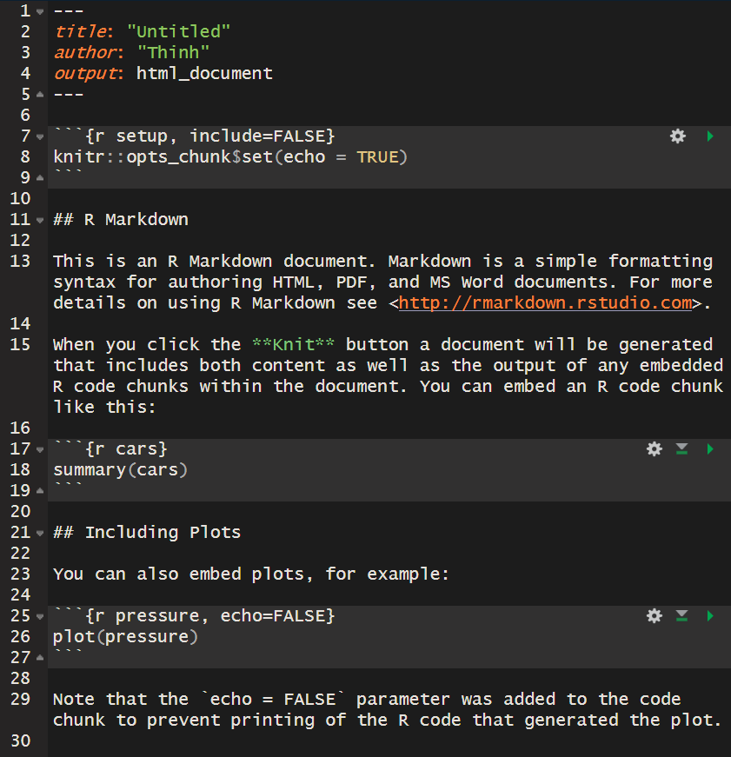Open chunk options gear for pressure chunk
The width and height of the screenshot is (731, 757).
tap(655, 615)
